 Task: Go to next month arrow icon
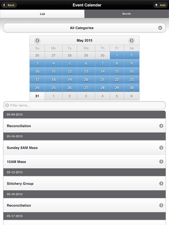tap(132, 40)
